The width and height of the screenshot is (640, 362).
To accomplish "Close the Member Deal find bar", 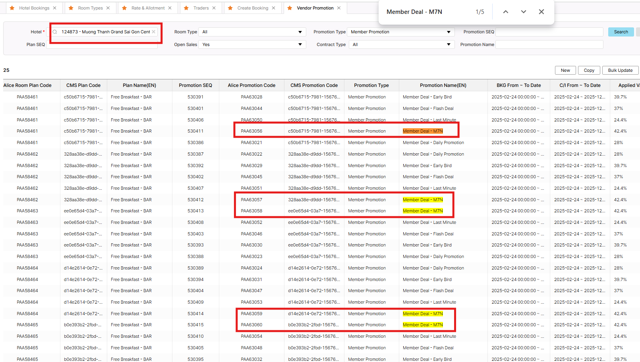I will pyautogui.click(x=541, y=12).
